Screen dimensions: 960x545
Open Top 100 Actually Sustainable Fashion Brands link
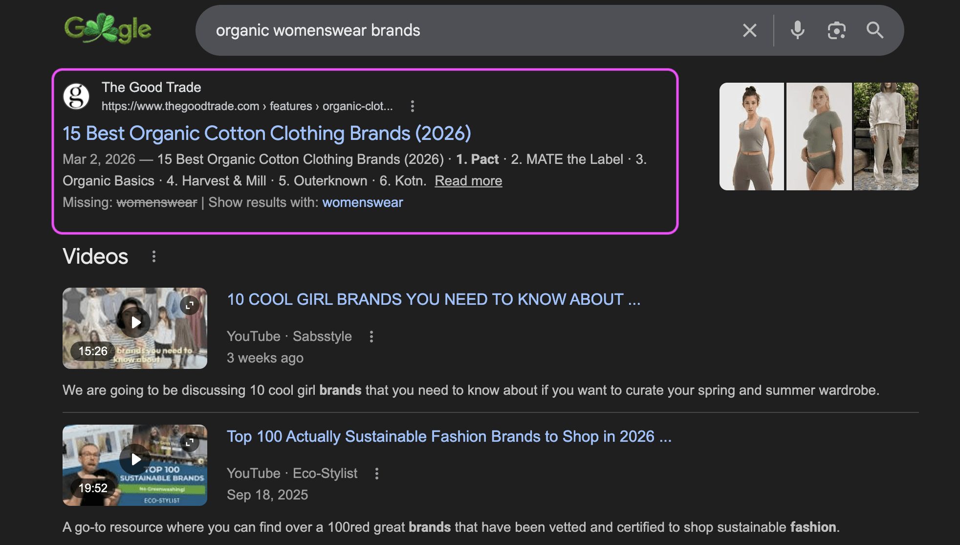[x=449, y=436]
